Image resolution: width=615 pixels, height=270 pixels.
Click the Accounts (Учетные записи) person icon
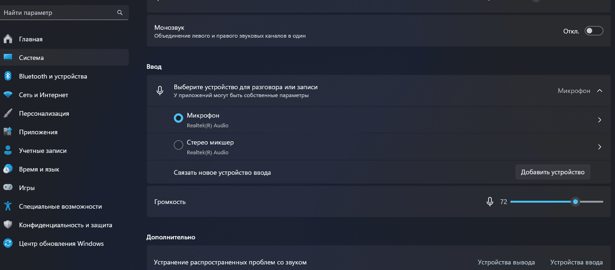[8, 151]
